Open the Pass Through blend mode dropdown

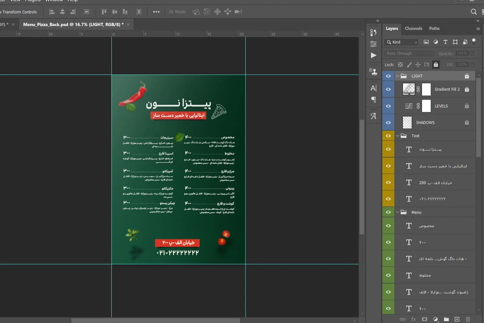(x=410, y=53)
